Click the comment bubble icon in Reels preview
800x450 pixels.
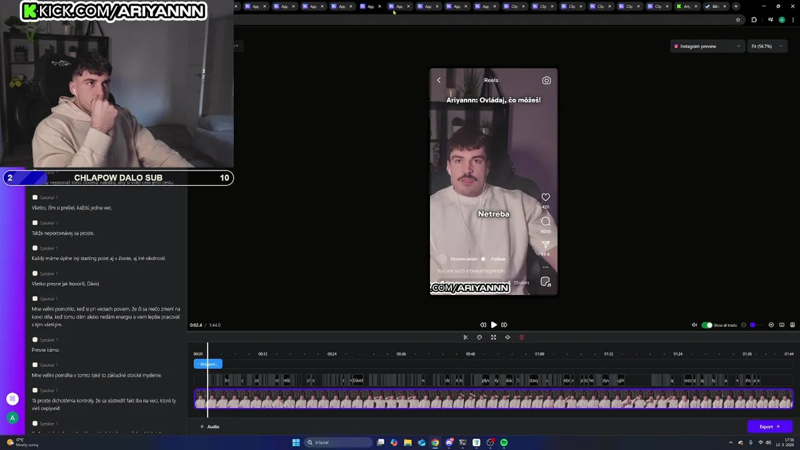pyautogui.click(x=546, y=221)
